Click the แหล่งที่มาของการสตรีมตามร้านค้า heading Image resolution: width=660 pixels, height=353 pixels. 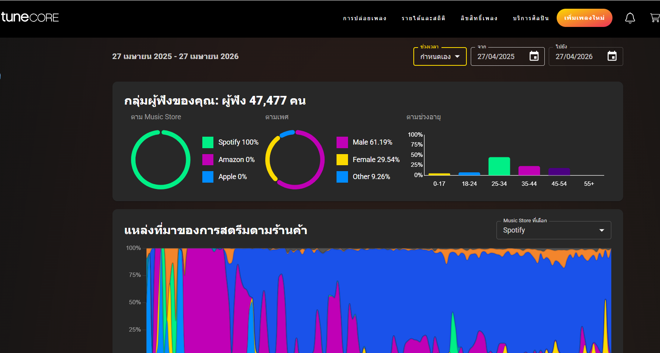click(216, 231)
